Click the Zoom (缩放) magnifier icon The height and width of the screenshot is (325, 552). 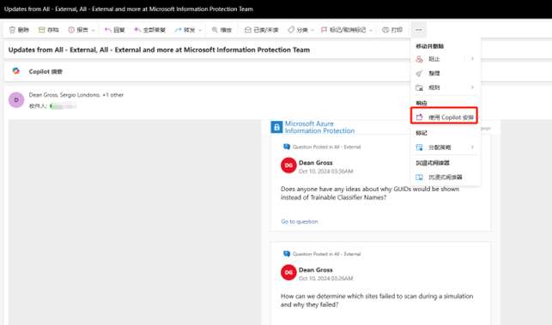point(215,30)
